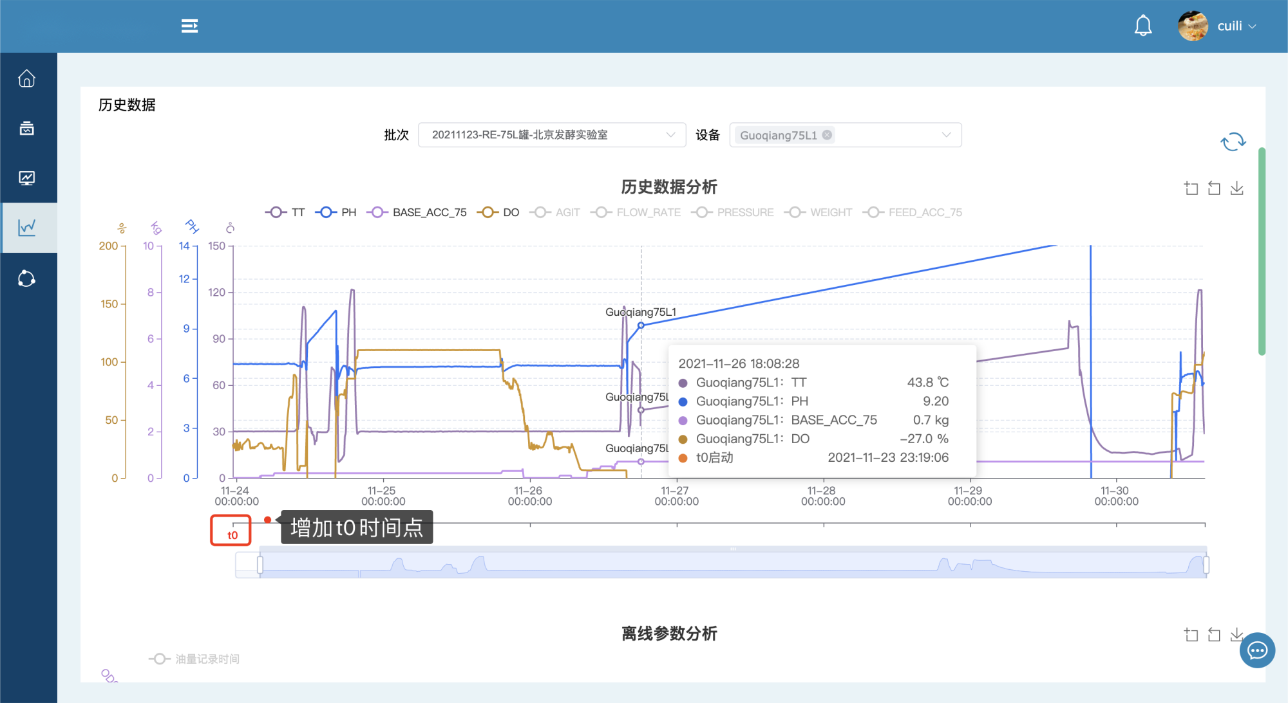This screenshot has height=703, width=1288.
Task: Expand the cuili user account menu
Action: (x=1231, y=26)
